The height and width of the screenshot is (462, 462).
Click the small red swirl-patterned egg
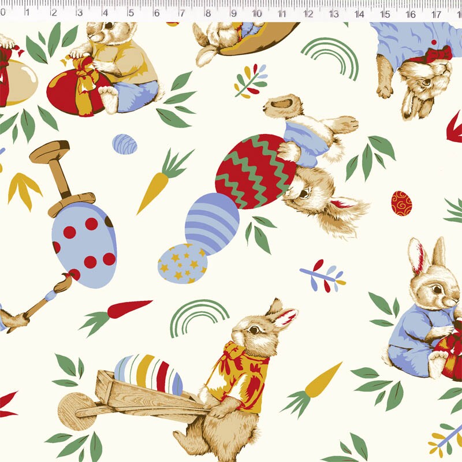coord(401,203)
